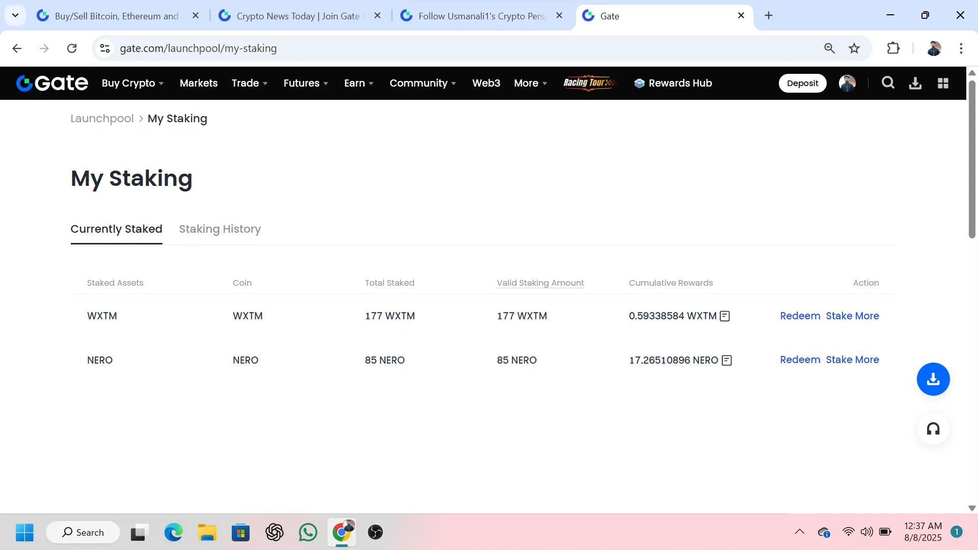Reload the page
978x550 pixels.
(72, 48)
